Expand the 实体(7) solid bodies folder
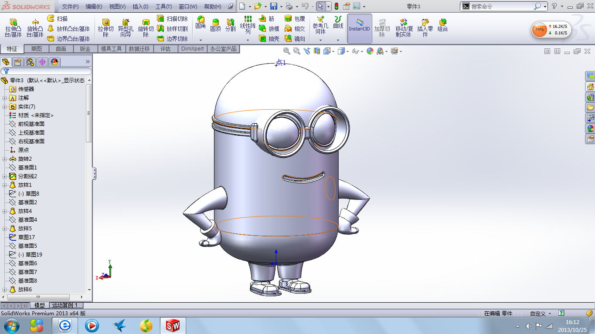 [4, 107]
